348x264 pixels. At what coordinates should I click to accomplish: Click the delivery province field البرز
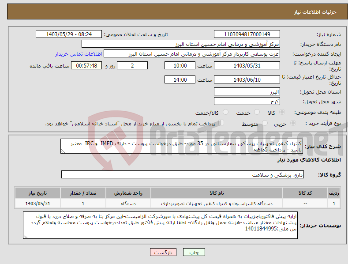tap(247, 91)
